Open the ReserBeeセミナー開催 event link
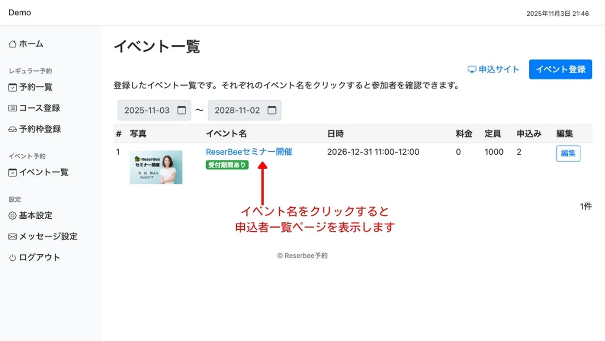Screen dimensions: 605x341 [249, 152]
